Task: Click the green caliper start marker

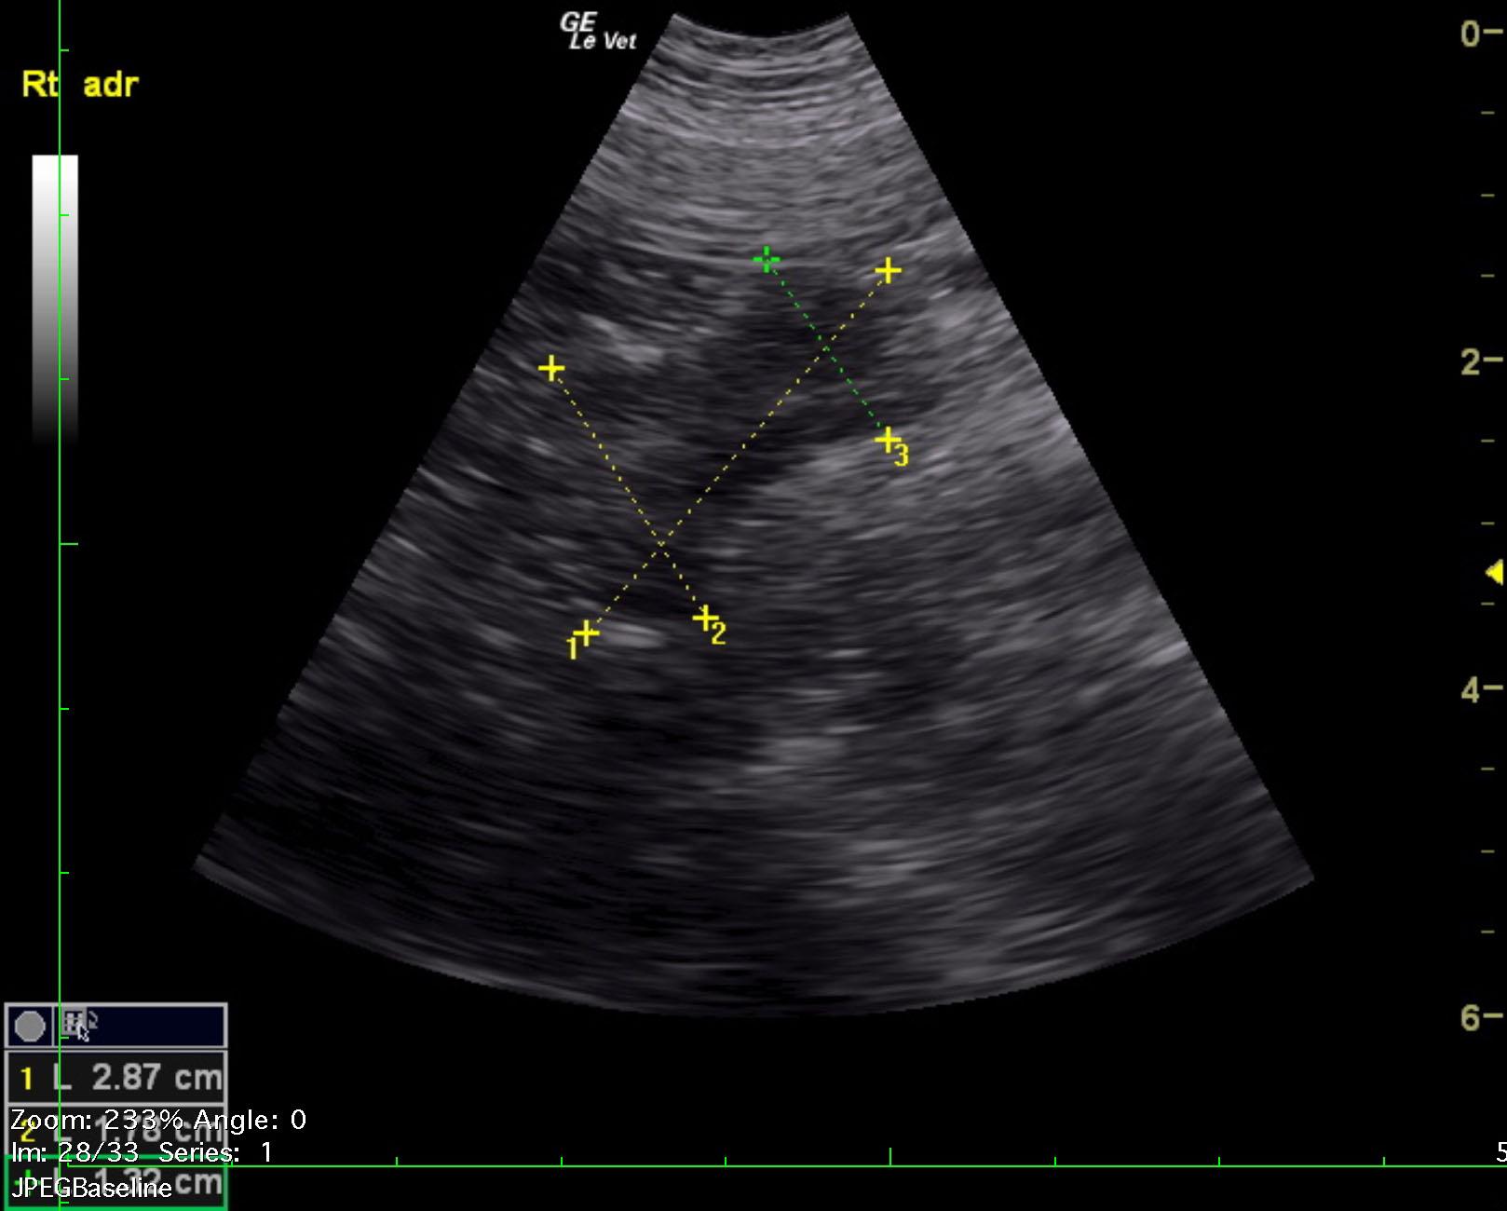Action: [x=766, y=260]
